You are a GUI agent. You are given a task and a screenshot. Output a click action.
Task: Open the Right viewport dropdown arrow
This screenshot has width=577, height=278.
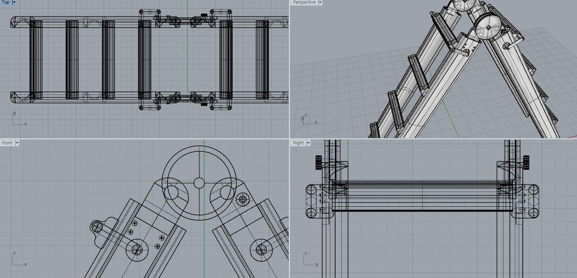(x=308, y=143)
